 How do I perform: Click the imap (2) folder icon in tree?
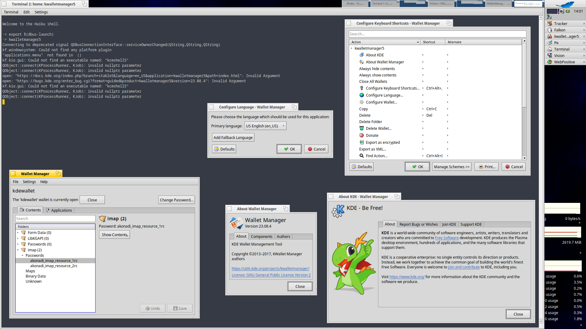(x=24, y=250)
